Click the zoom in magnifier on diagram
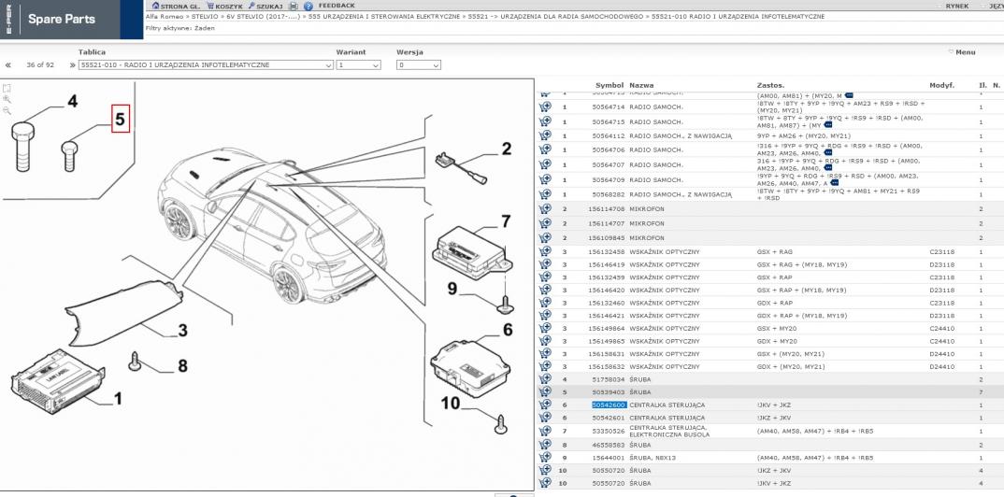Image resolution: width=1004 pixels, height=497 pixels. pos(7,98)
